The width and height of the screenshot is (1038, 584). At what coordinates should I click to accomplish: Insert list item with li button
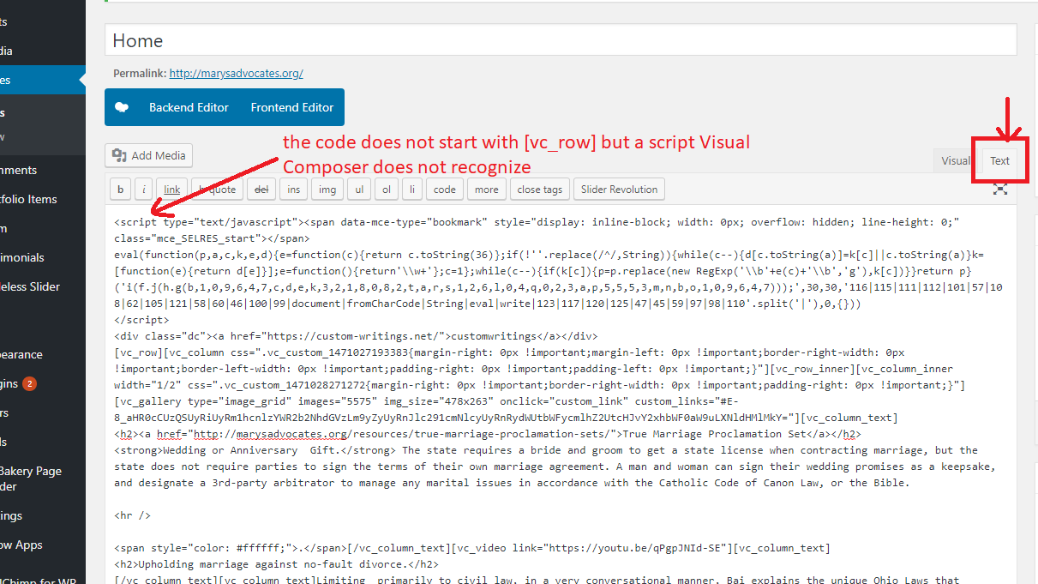coord(412,190)
